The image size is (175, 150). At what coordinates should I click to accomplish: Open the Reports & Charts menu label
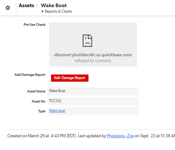[x=58, y=11]
